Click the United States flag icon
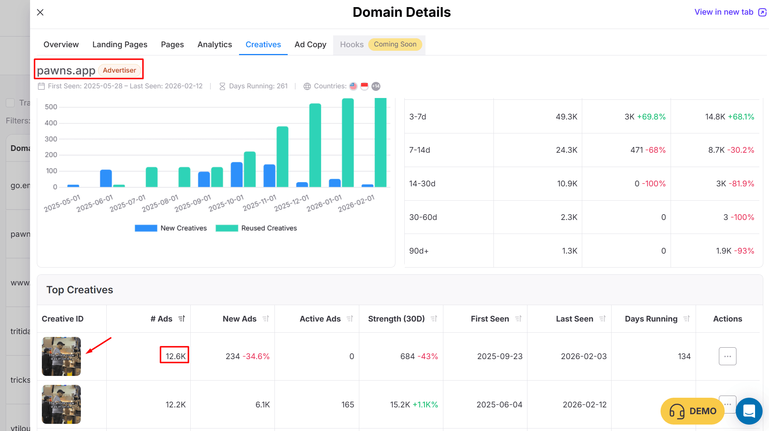This screenshot has width=769, height=431. (353, 86)
